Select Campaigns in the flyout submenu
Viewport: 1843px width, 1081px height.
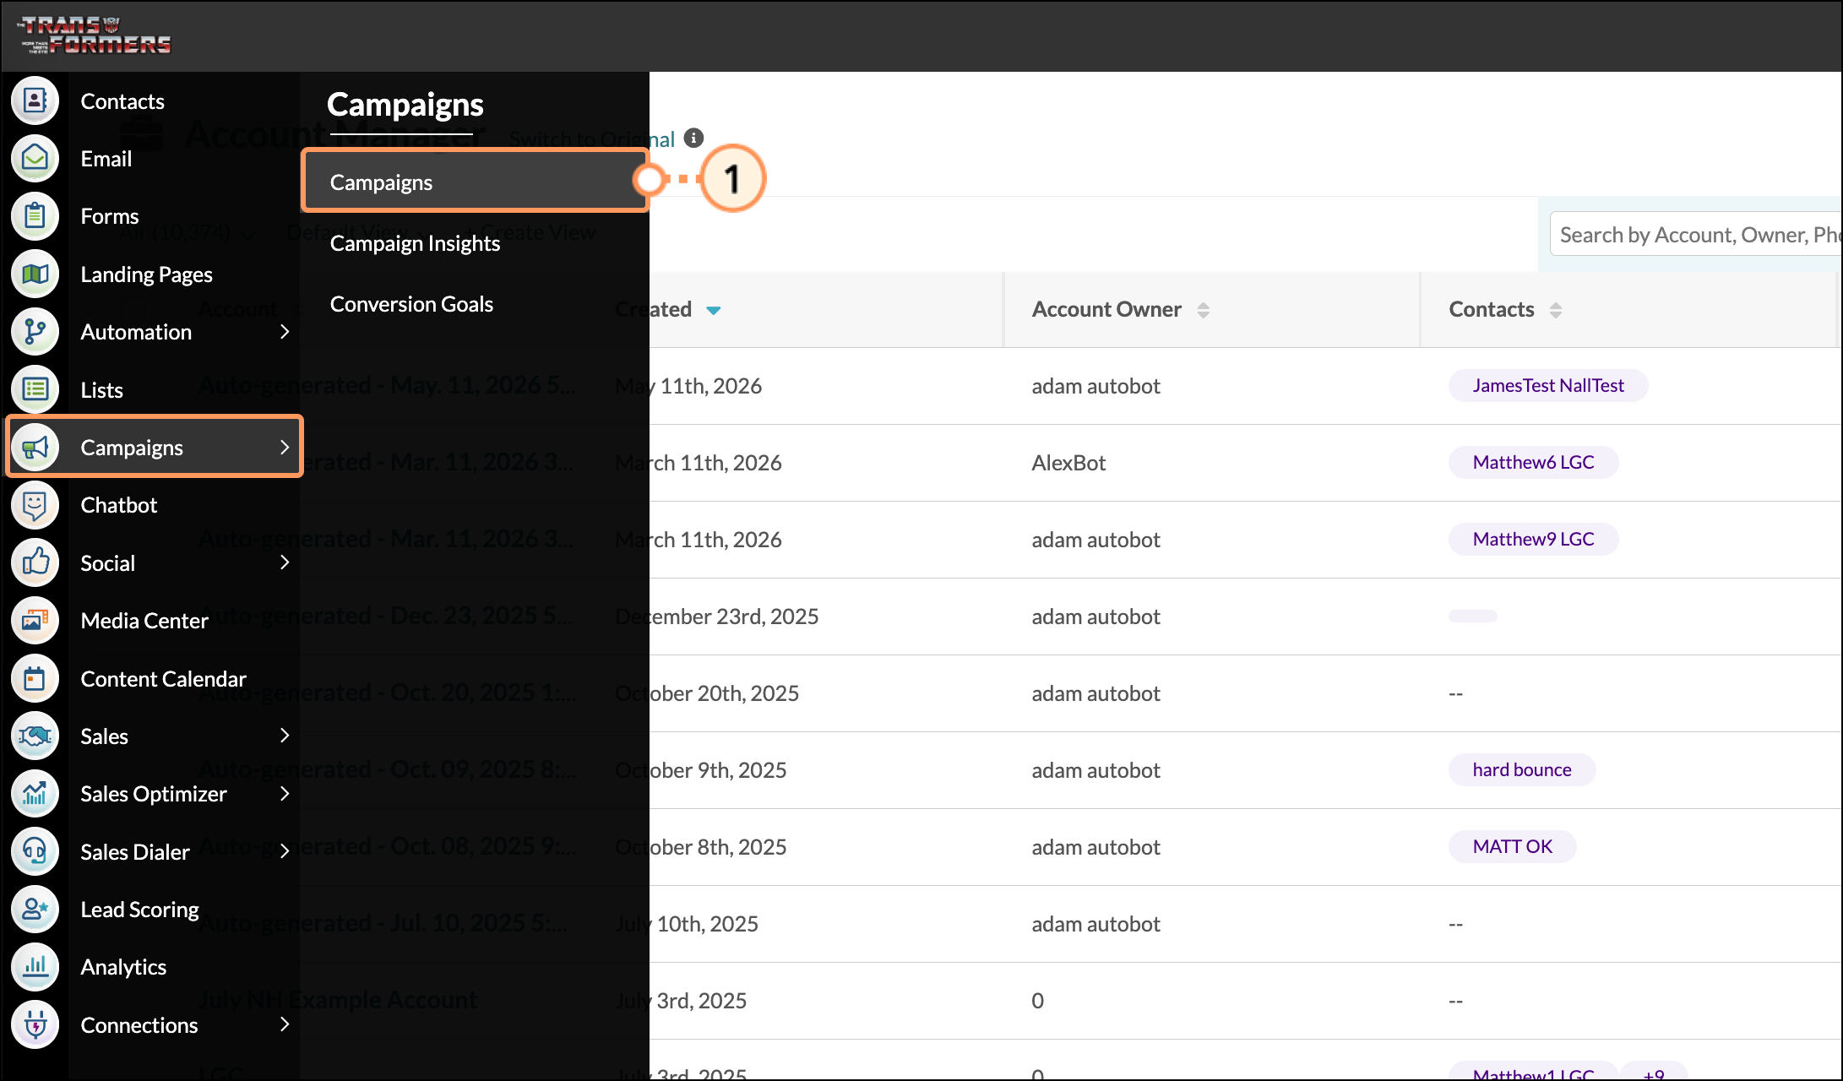[476, 182]
